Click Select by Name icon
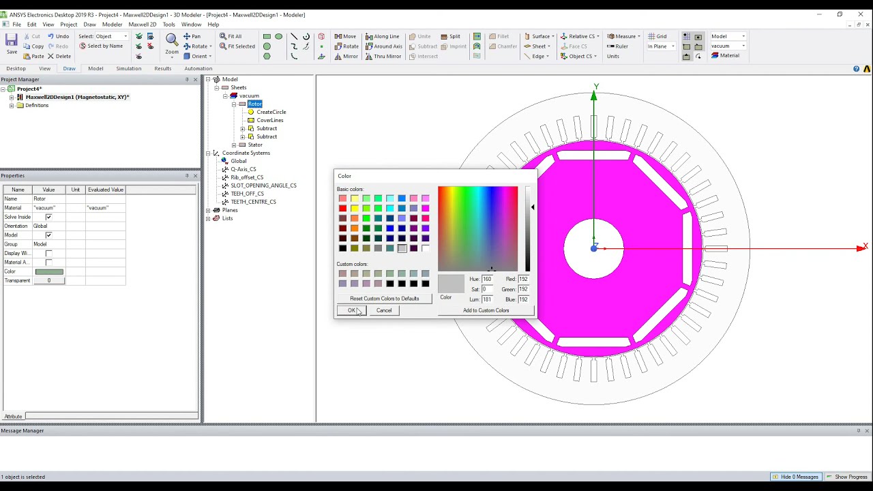 coord(83,46)
